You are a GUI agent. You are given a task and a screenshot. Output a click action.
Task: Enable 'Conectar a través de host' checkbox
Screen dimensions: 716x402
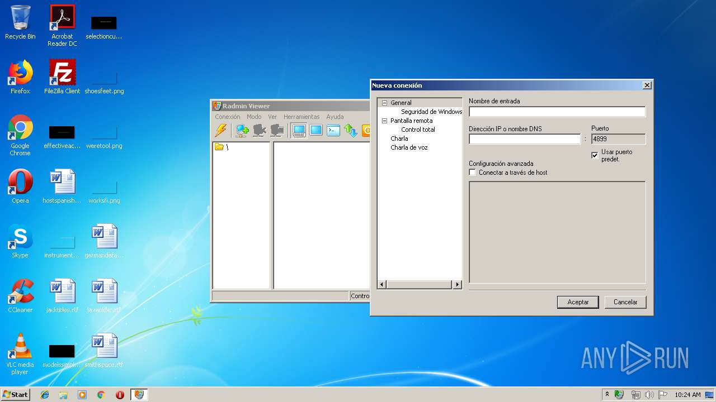point(472,173)
